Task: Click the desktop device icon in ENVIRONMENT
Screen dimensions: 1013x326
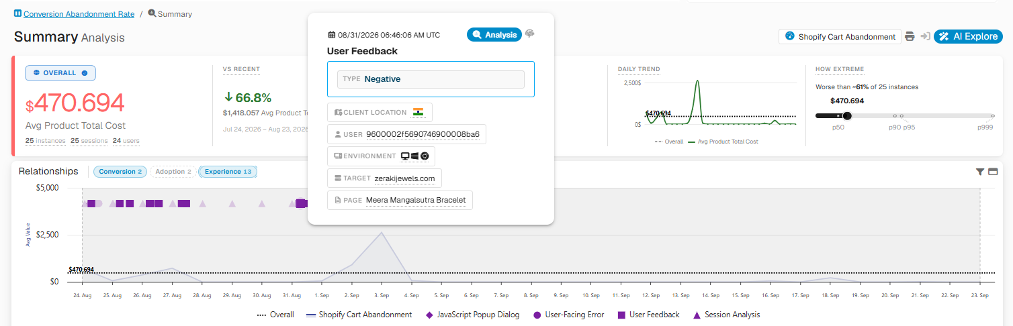Action: 405,156
